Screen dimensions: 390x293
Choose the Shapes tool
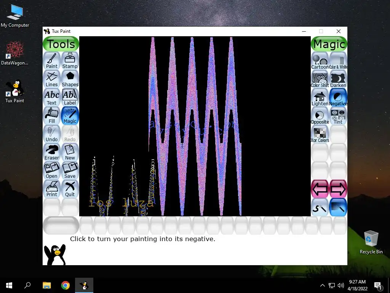70,79
